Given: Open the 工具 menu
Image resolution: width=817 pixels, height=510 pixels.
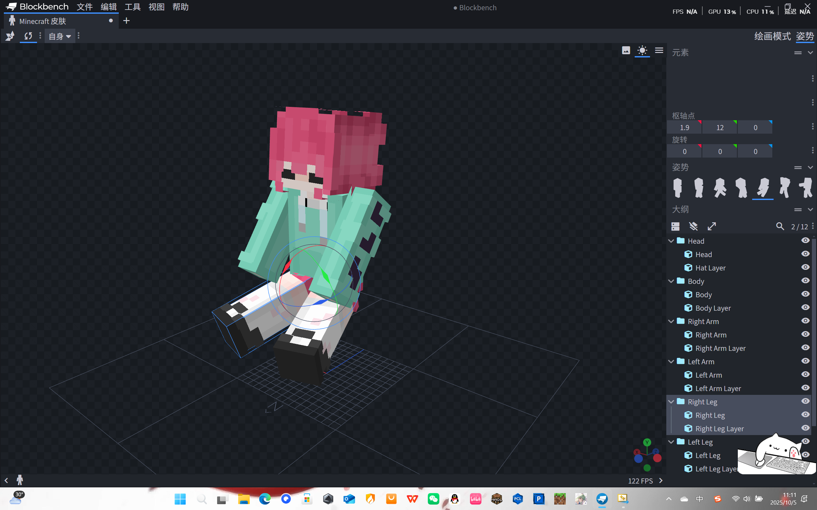Looking at the screenshot, I should point(132,7).
